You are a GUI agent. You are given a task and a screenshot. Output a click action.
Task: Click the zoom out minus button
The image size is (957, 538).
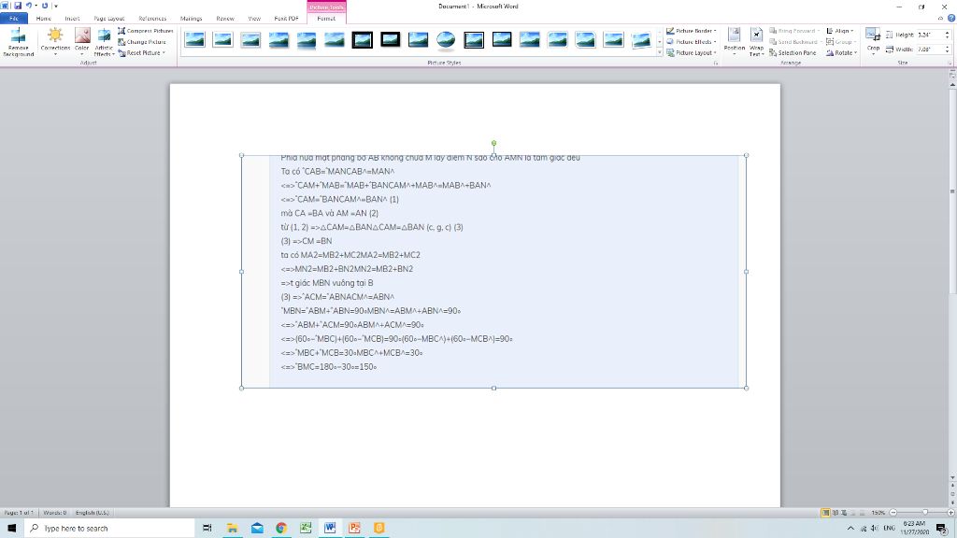[x=893, y=513]
